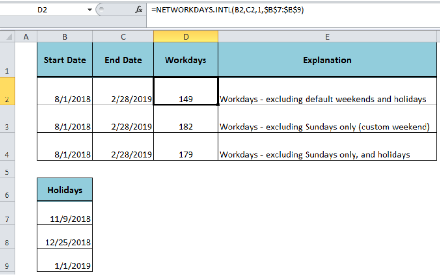442x275 pixels.
Task: Select column D header
Action: tap(186, 36)
